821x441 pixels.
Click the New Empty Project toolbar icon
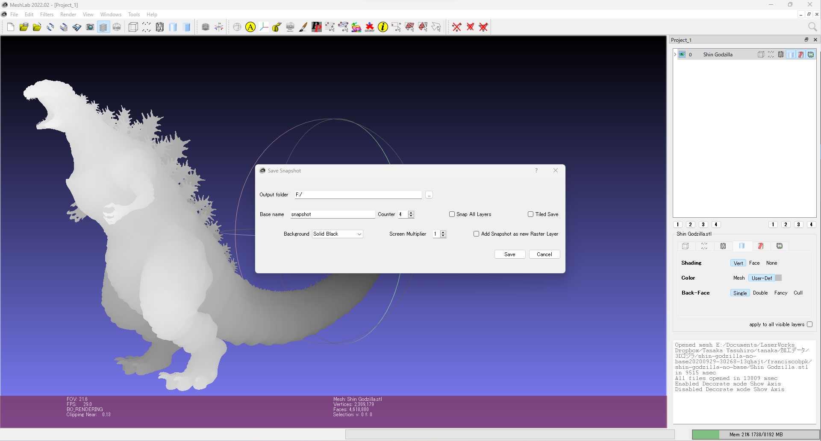coord(11,27)
